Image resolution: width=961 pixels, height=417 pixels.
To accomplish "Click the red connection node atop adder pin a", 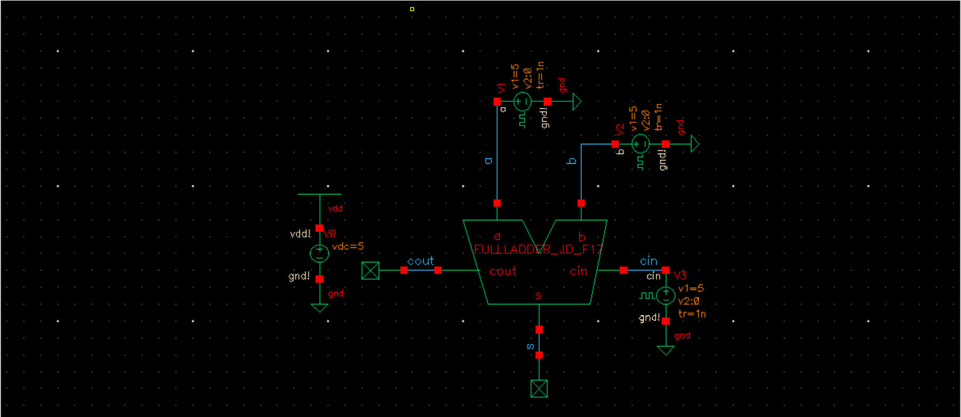I will coord(497,203).
